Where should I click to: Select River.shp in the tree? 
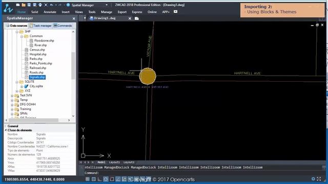(40, 45)
